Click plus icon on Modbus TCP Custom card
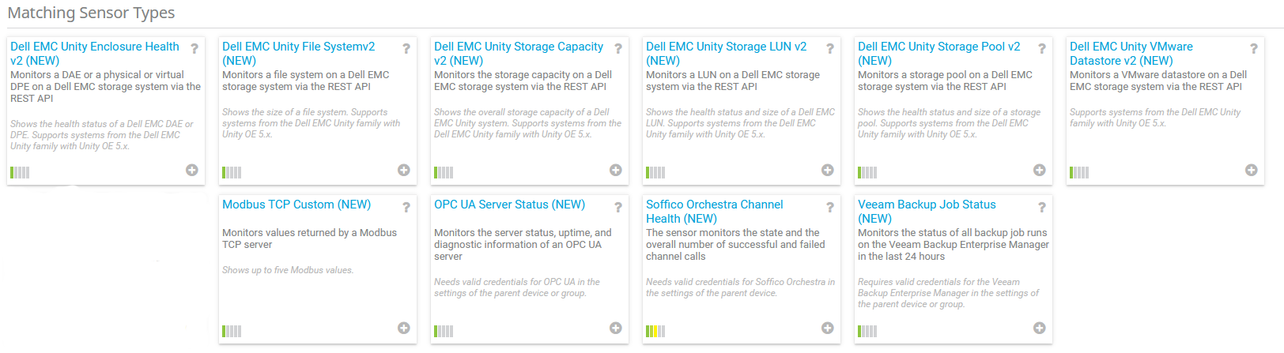This screenshot has width=1284, height=353. coord(404,328)
